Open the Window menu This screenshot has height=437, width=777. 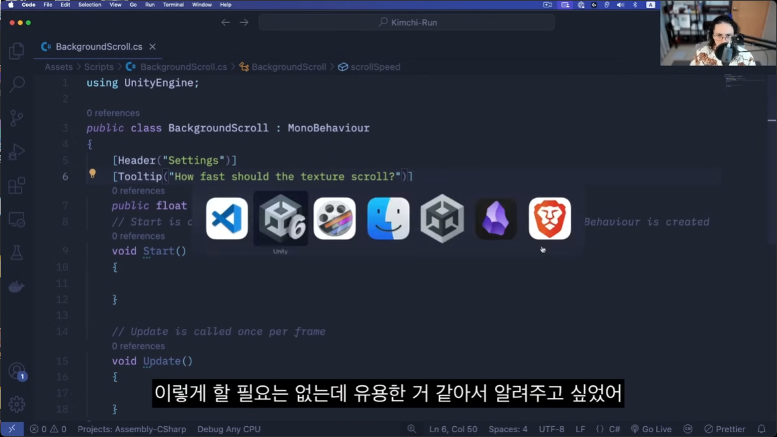[201, 5]
